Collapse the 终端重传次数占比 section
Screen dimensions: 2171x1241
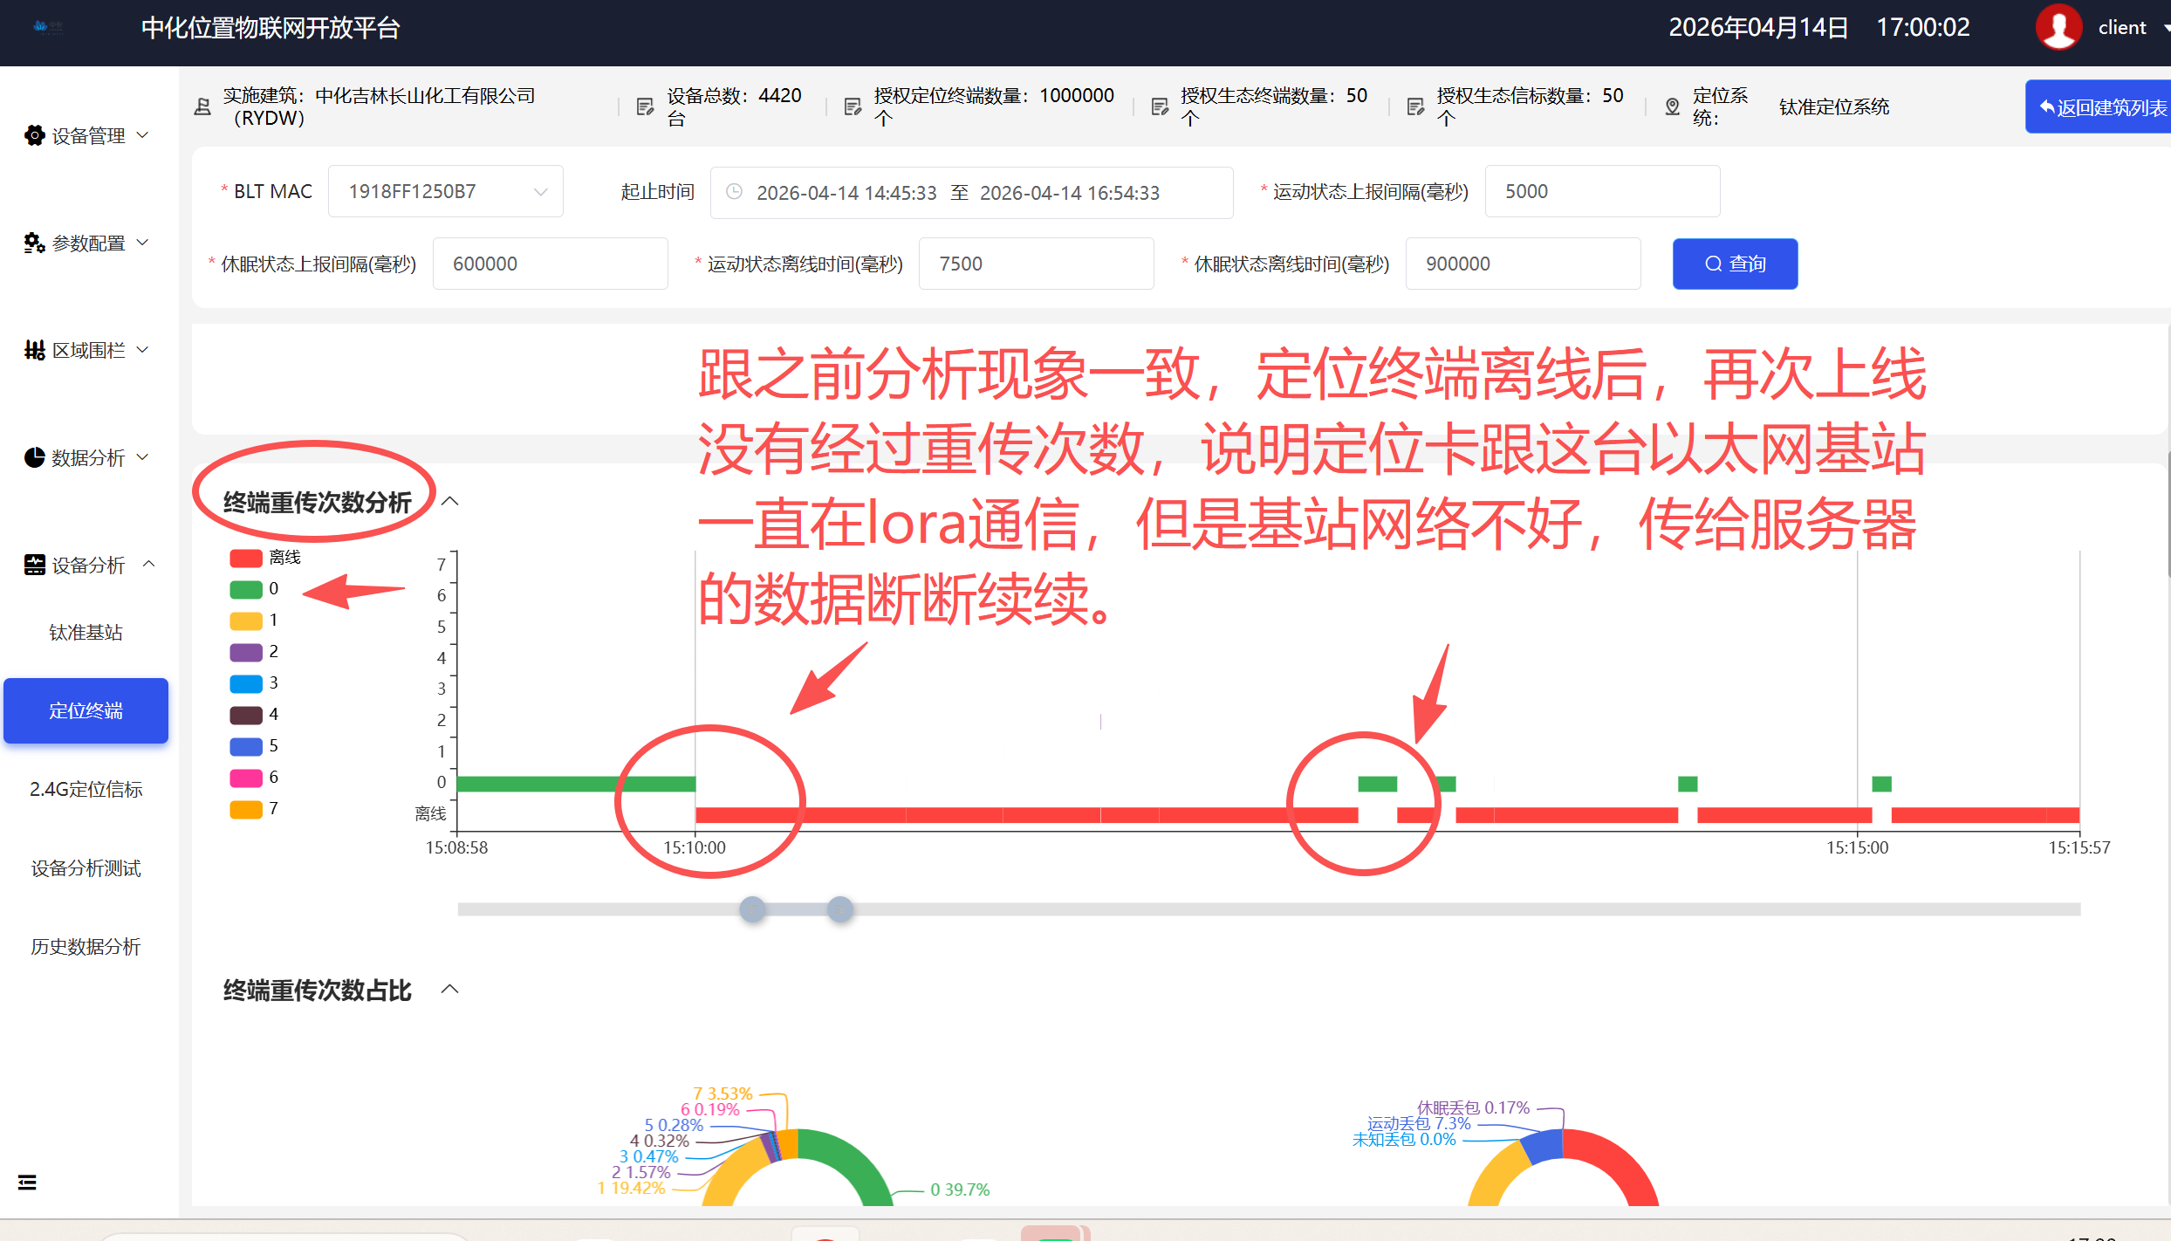[x=450, y=989]
